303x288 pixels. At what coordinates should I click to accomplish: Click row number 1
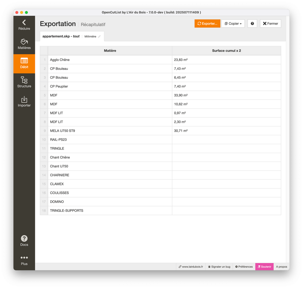coord(44,60)
